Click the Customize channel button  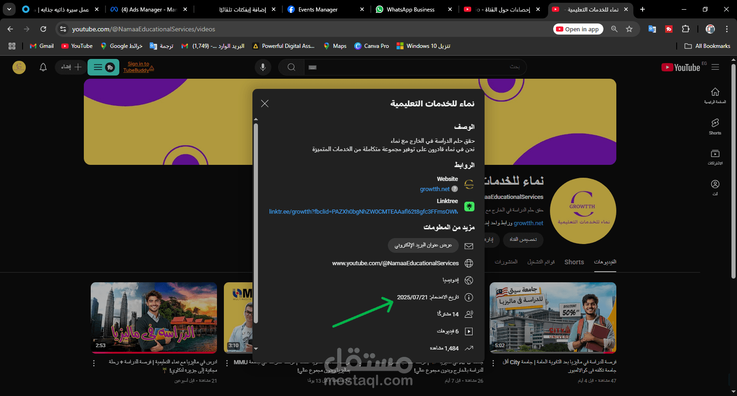523,239
